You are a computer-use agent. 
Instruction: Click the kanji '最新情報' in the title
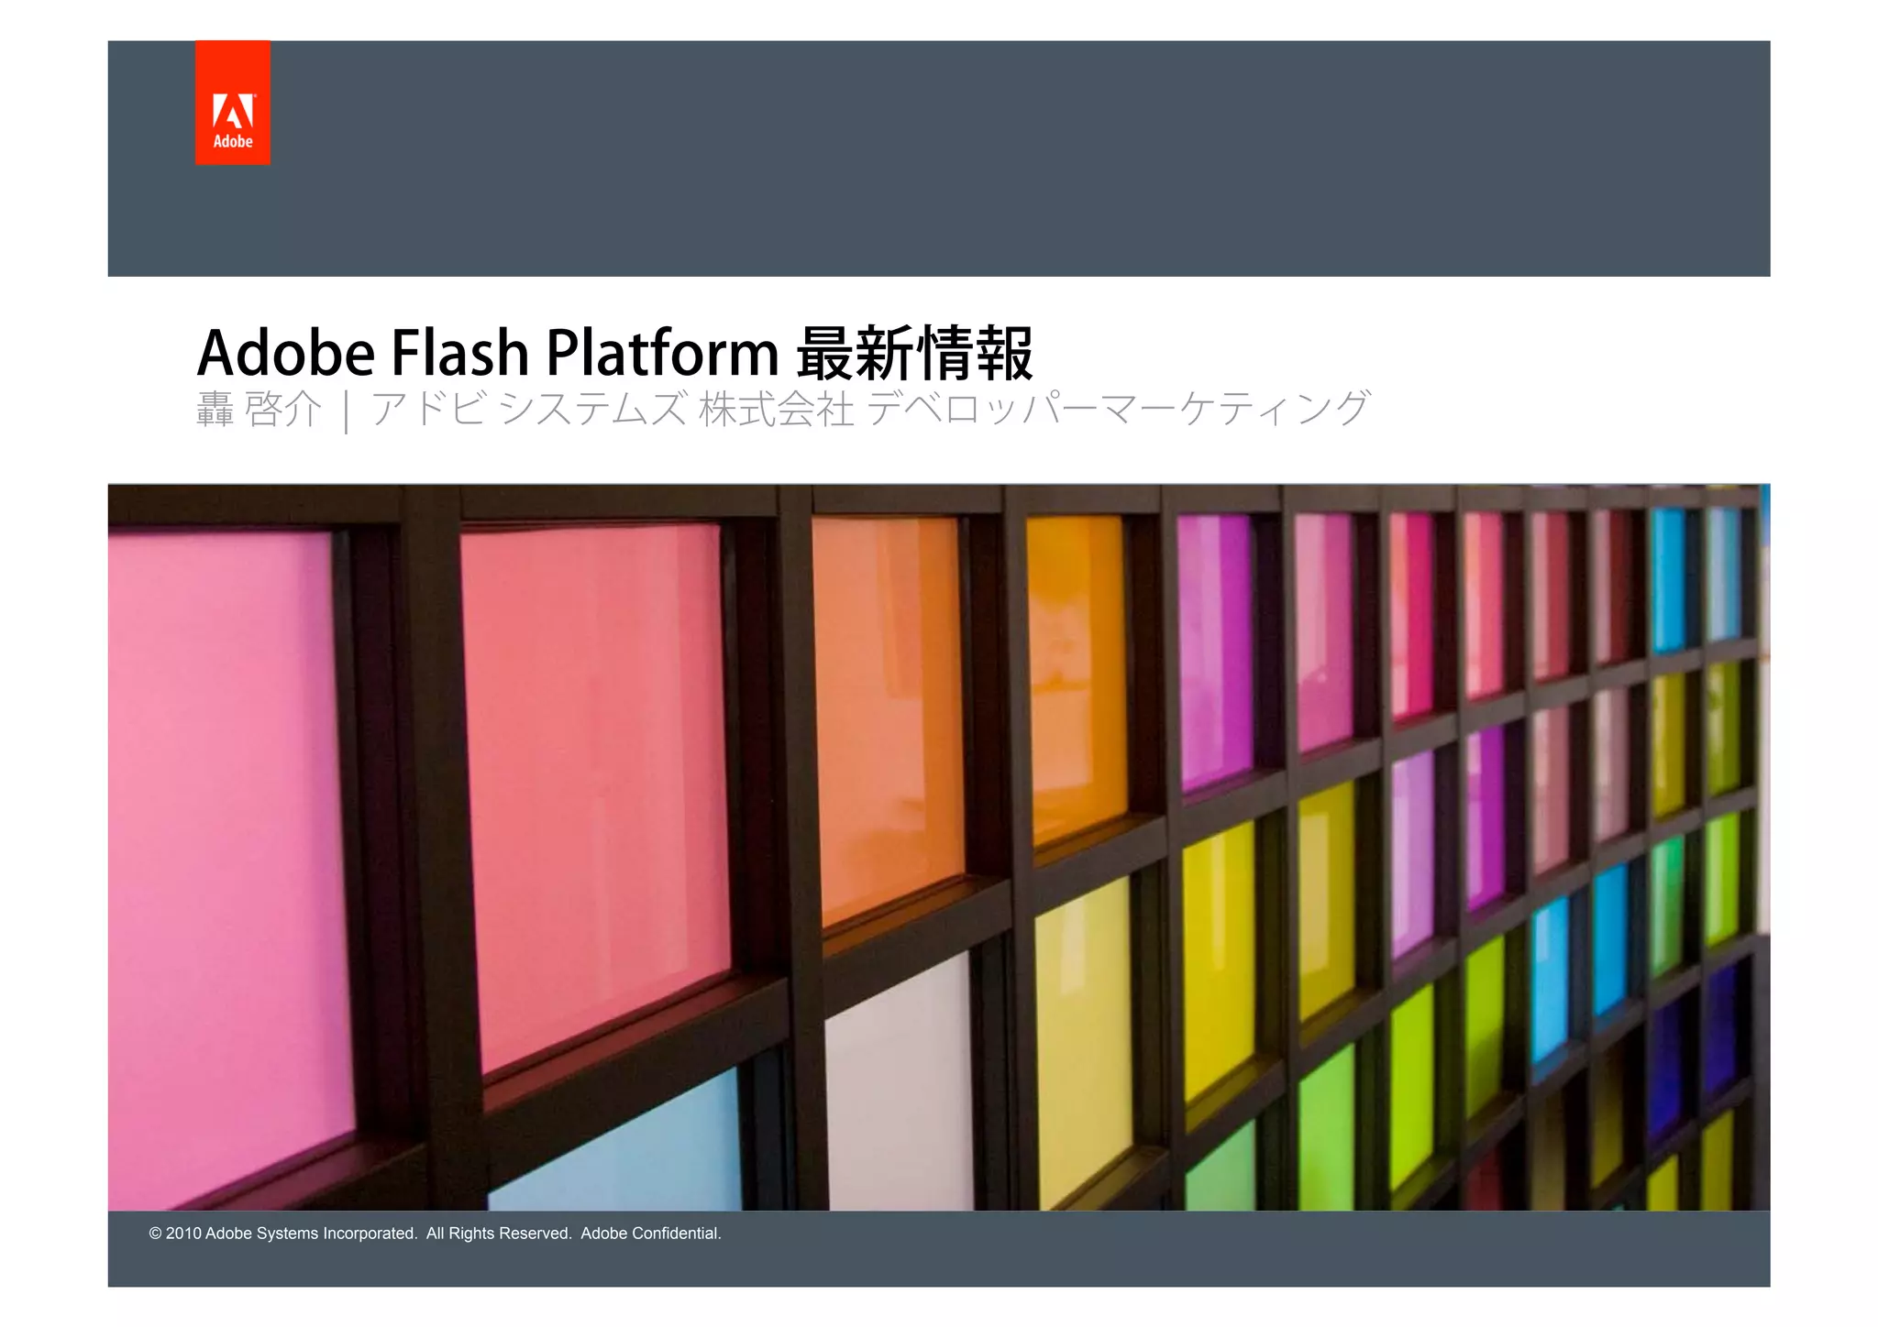pos(914,353)
